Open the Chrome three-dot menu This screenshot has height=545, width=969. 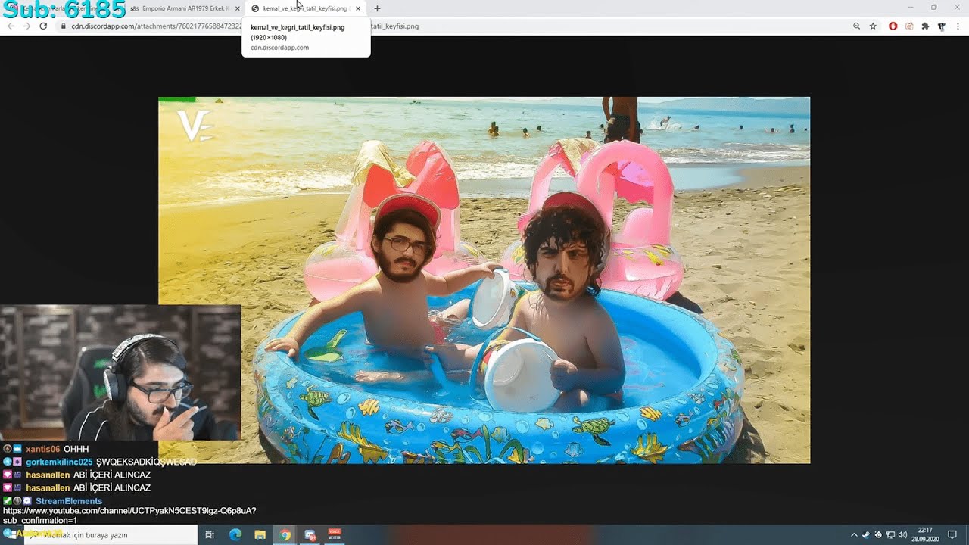point(958,26)
